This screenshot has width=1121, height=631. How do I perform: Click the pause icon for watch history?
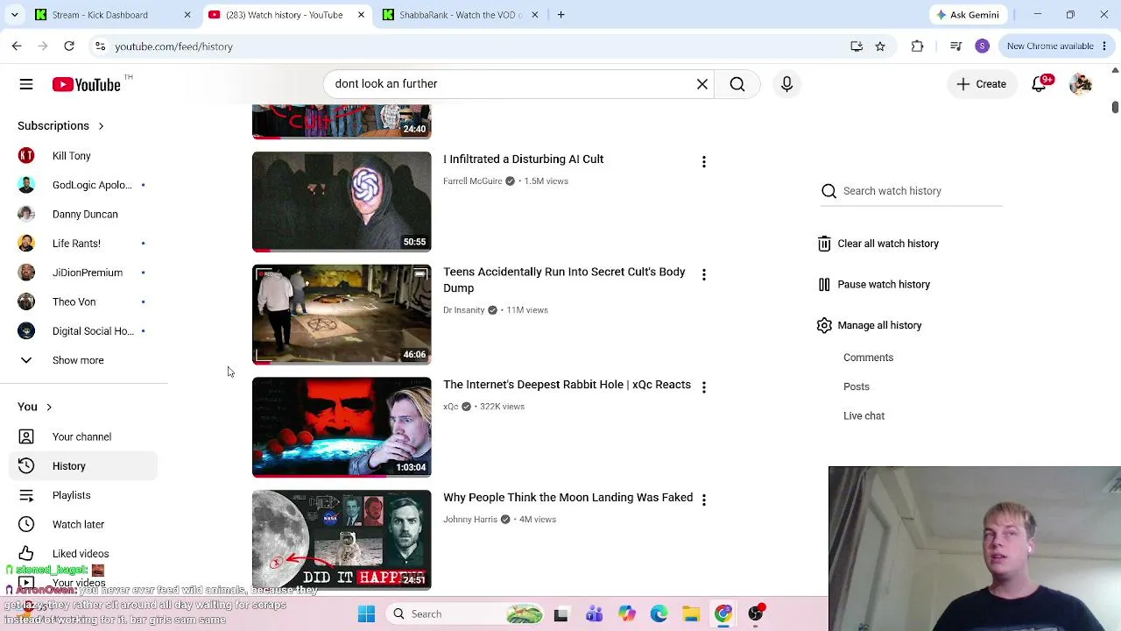[x=824, y=284]
